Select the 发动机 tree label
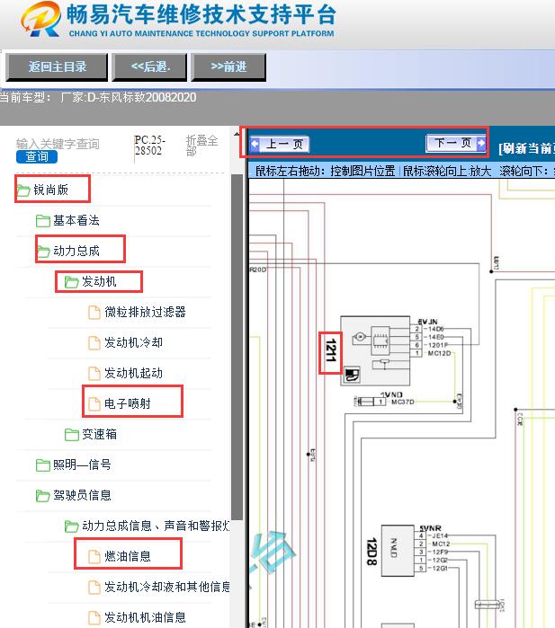 [x=99, y=281]
